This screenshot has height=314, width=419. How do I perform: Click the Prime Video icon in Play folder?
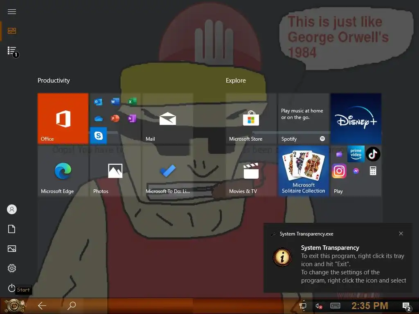tap(356, 154)
